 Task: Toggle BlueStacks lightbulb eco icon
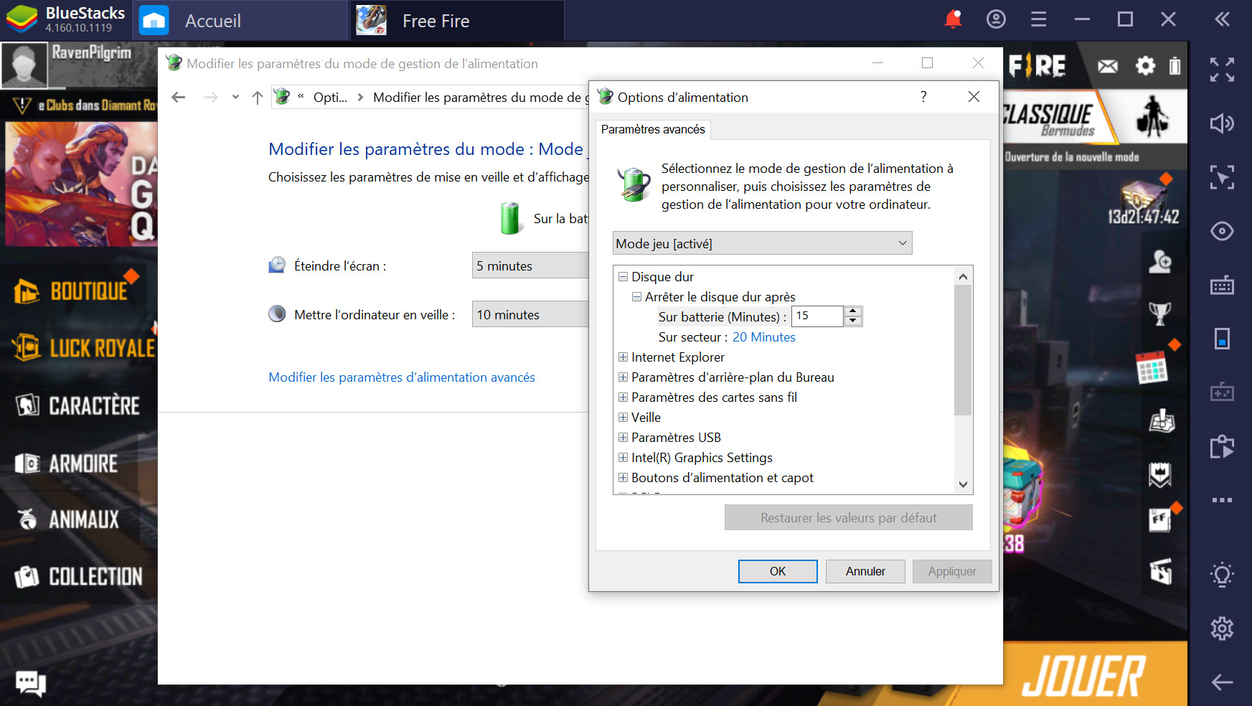tap(1222, 574)
